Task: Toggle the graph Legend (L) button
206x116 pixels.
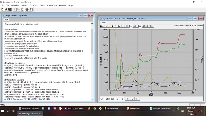Action: coord(125,26)
